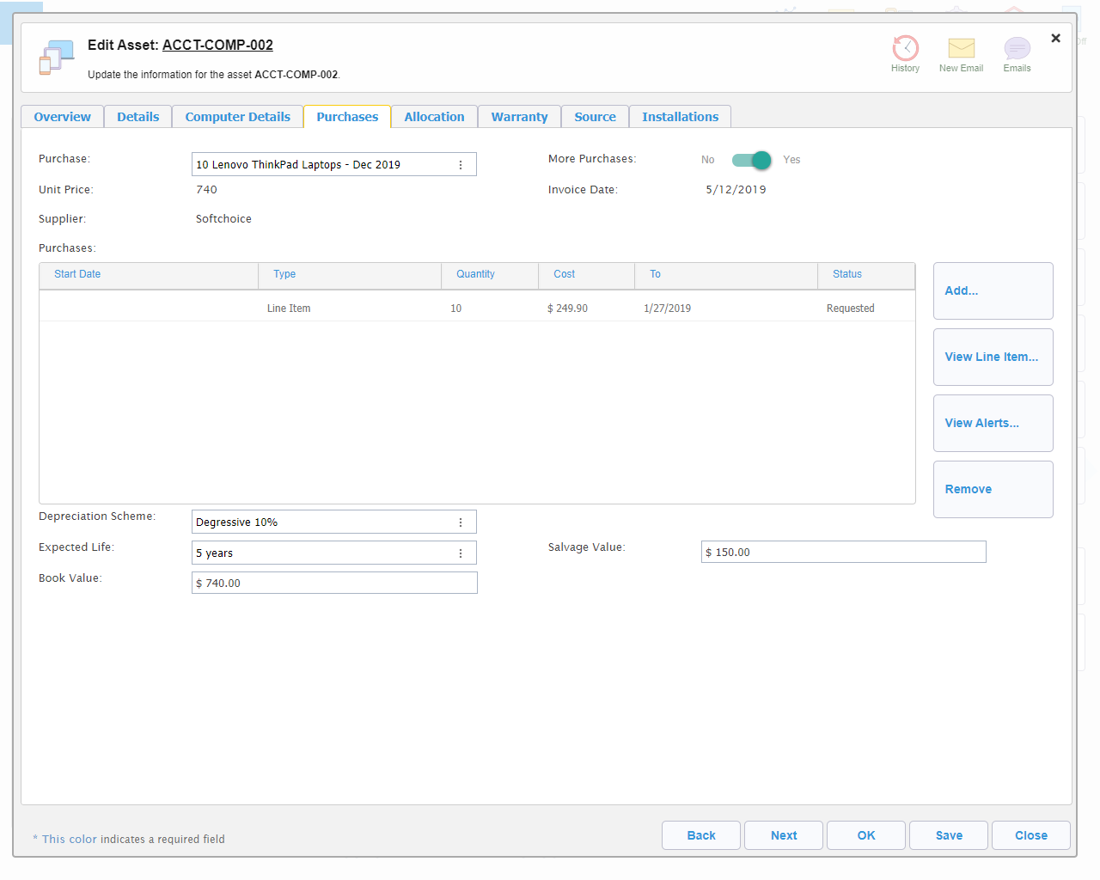Click the Requested status cell
Viewport: 1100px width, 880px height.
(x=850, y=309)
